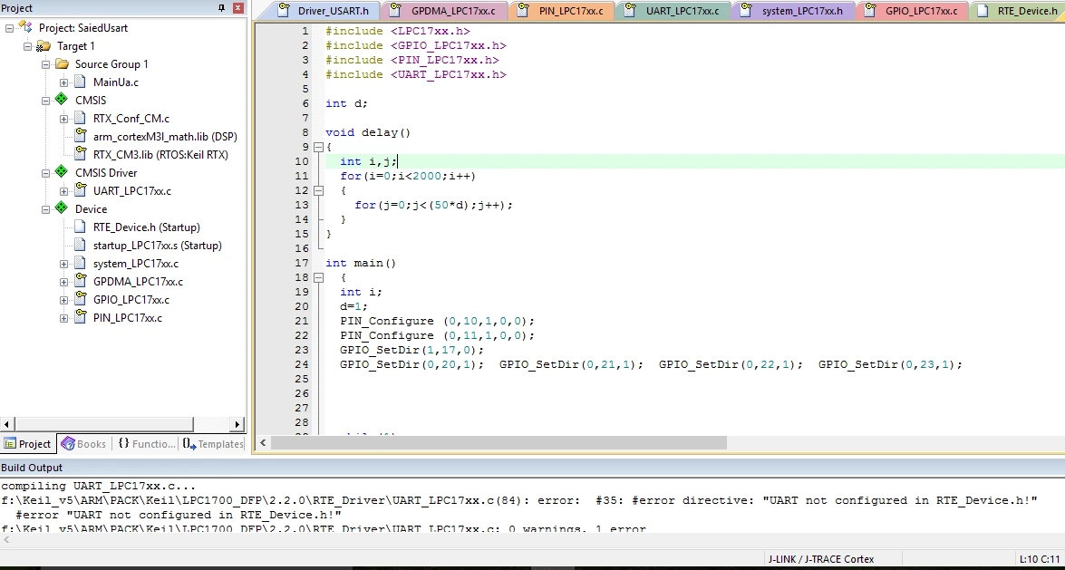Expand the UART_LPC17xx.c tree node
This screenshot has width=1065, height=570.
tap(63, 191)
